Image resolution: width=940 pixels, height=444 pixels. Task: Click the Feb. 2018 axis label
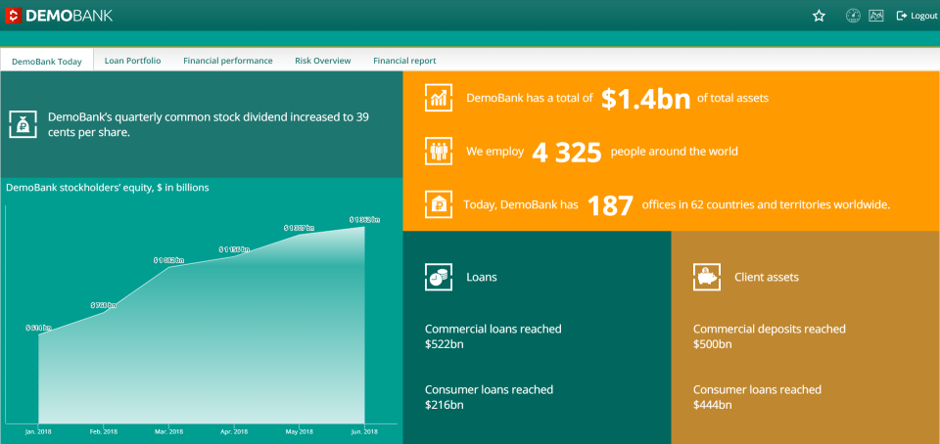click(103, 431)
